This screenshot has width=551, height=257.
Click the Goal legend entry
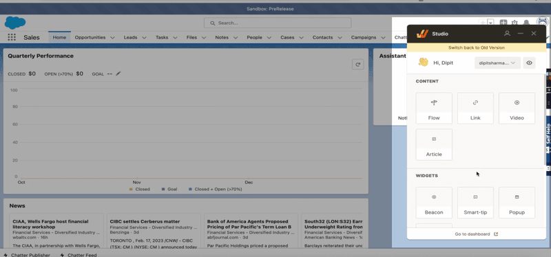(x=169, y=189)
